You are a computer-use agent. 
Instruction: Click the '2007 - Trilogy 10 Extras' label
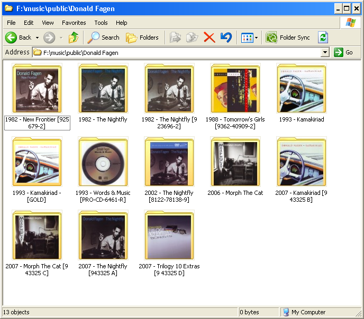tap(169, 270)
